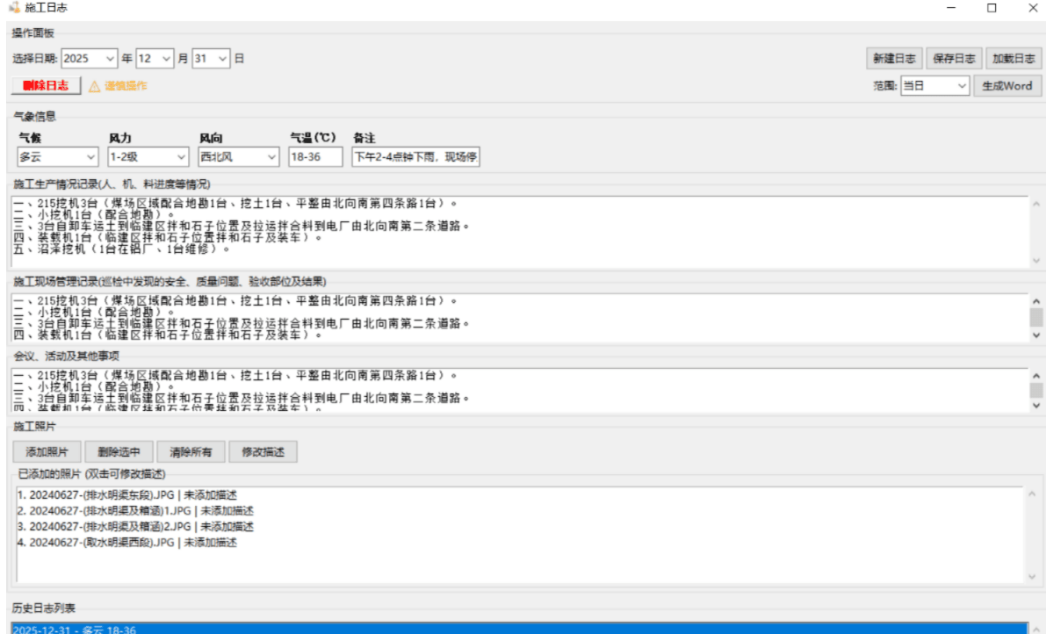Click the 施工日志 app icon in title bar
This screenshot has width=1046, height=634.
[x=14, y=8]
